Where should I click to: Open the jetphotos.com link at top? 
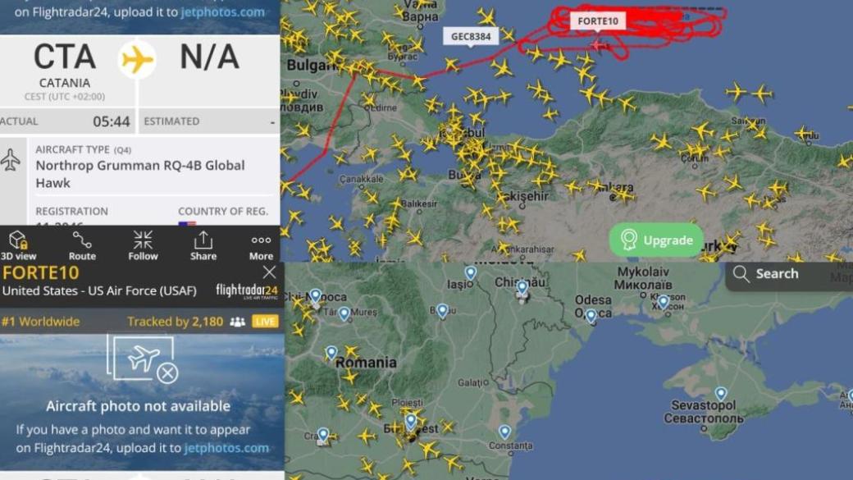(222, 12)
